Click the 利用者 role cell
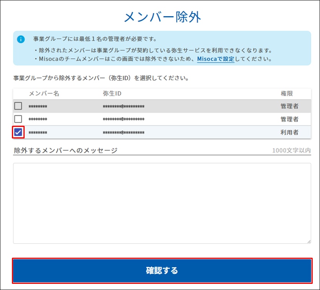Viewport: 320px width, 290px height. pos(289,133)
